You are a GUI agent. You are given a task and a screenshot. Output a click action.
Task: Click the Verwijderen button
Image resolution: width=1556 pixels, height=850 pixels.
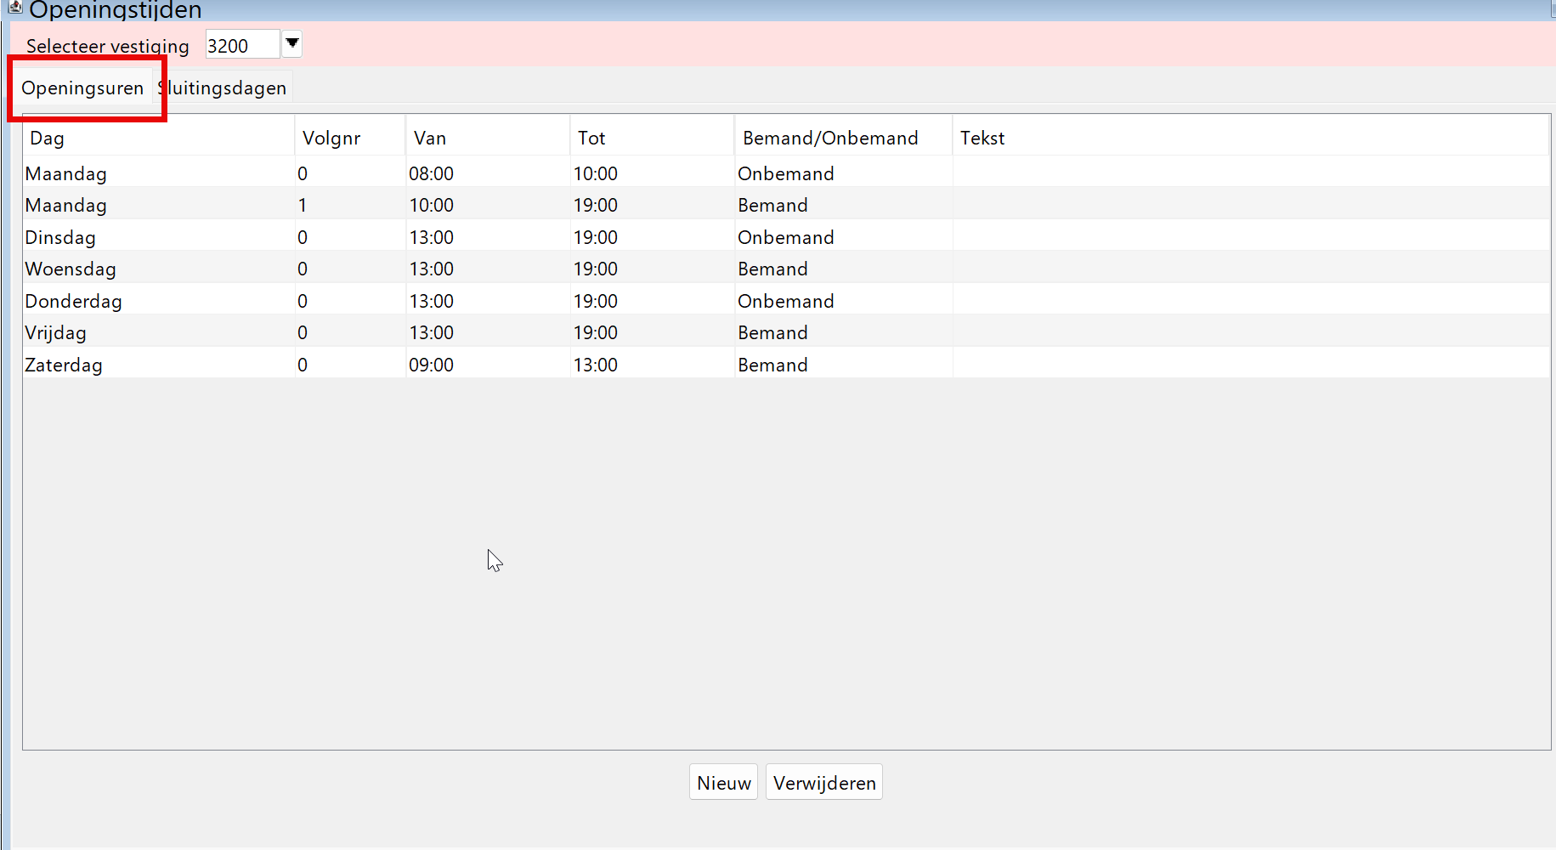[x=823, y=783]
